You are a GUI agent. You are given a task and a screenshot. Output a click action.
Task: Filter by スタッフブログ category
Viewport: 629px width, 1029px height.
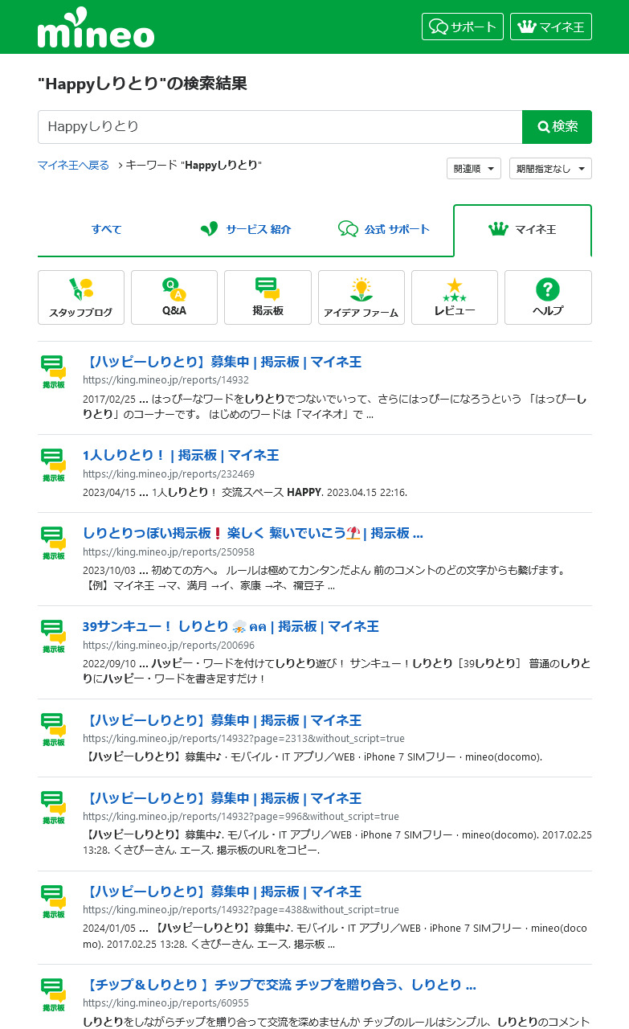(x=81, y=297)
